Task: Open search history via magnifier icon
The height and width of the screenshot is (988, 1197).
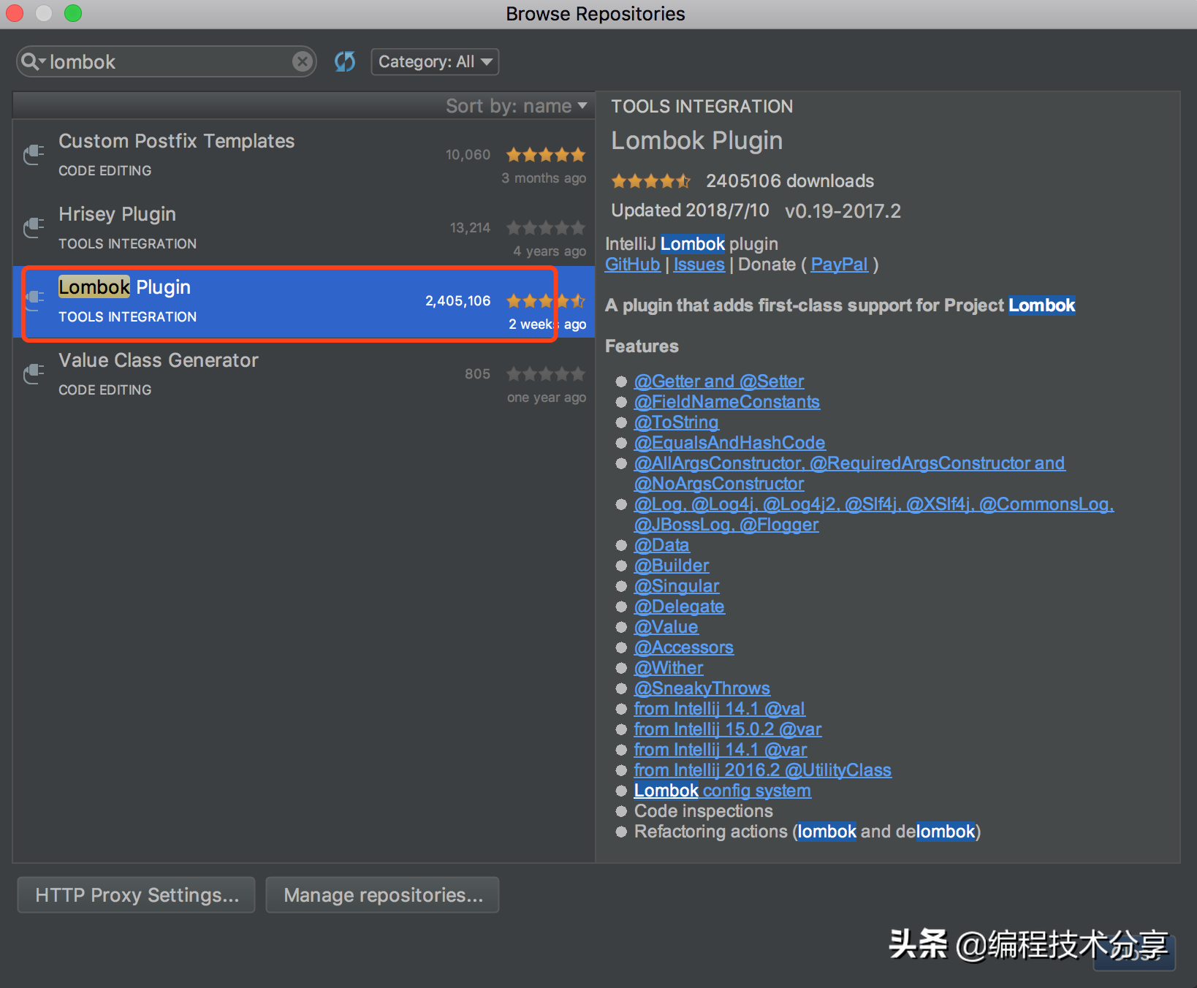Action: coord(31,62)
